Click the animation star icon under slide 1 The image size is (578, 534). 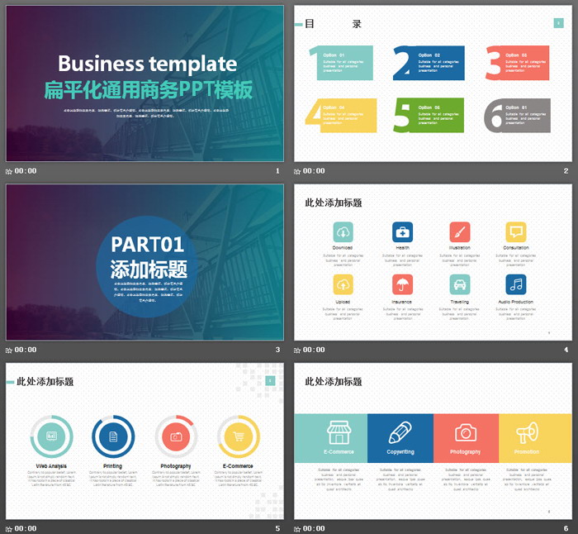click(9, 172)
